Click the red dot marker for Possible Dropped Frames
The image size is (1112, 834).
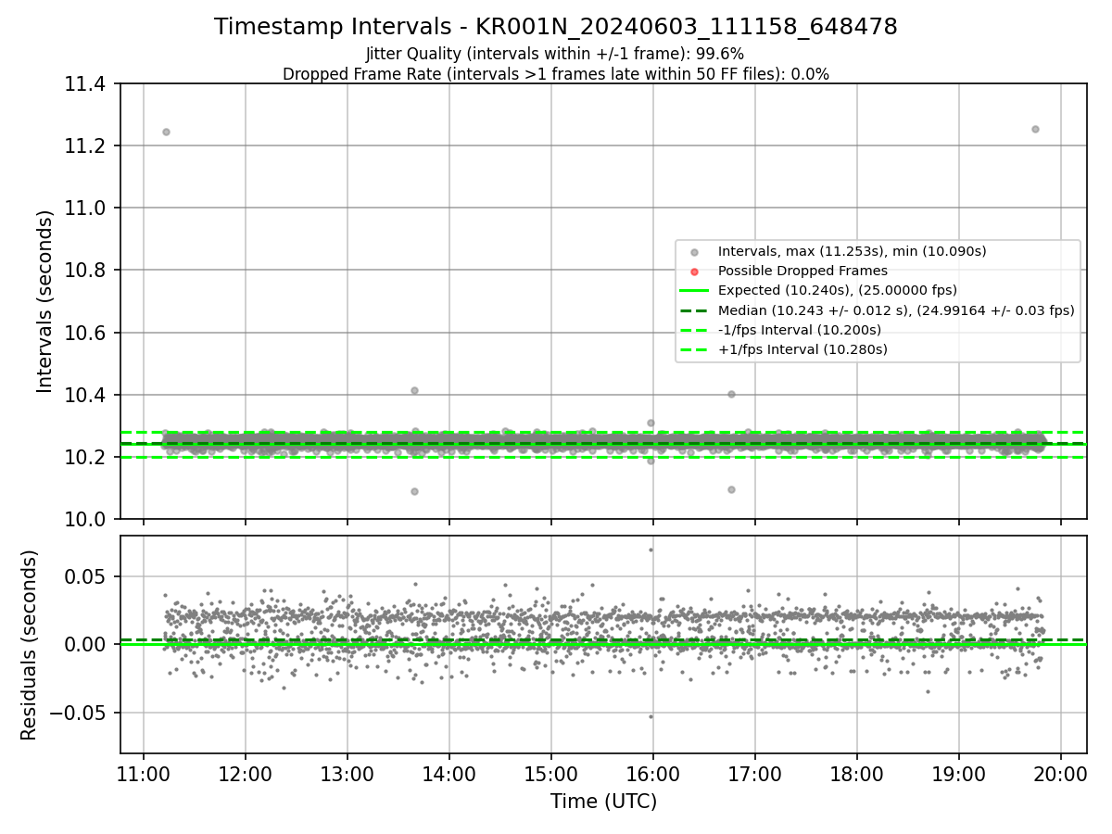click(694, 271)
